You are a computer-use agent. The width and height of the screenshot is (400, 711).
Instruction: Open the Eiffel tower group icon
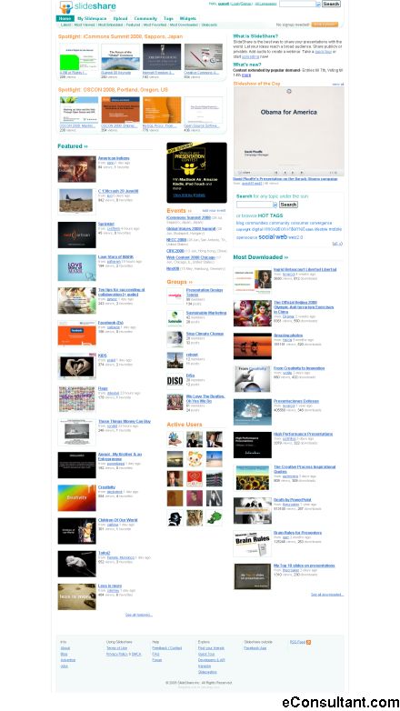coord(175,360)
